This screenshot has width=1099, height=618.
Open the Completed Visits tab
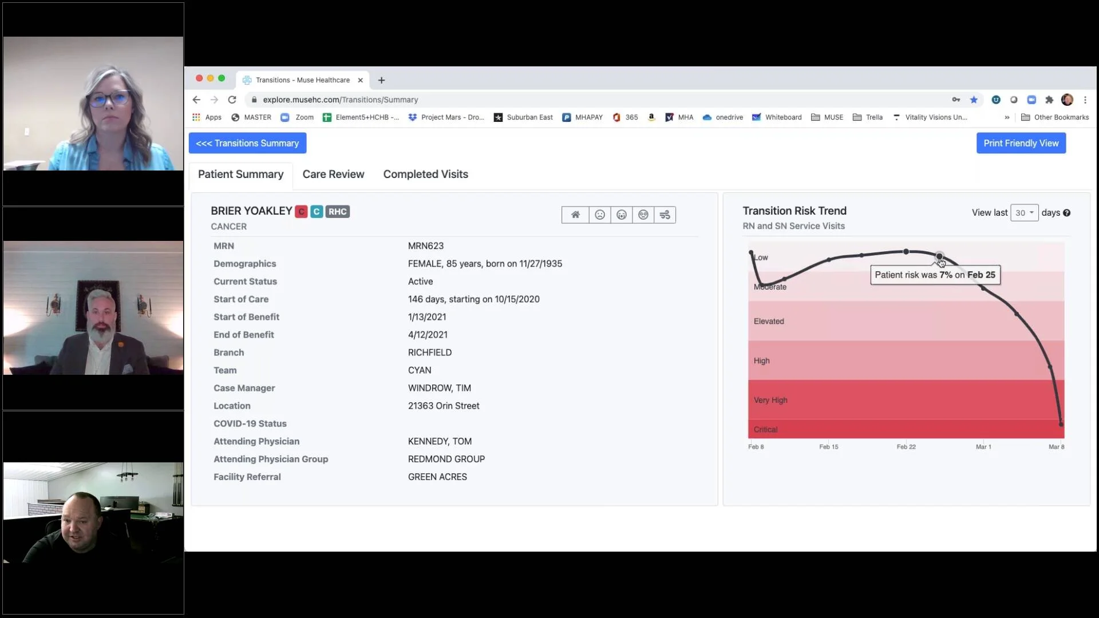click(425, 175)
